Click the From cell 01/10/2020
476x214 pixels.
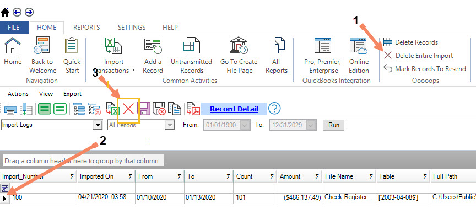coord(160,197)
